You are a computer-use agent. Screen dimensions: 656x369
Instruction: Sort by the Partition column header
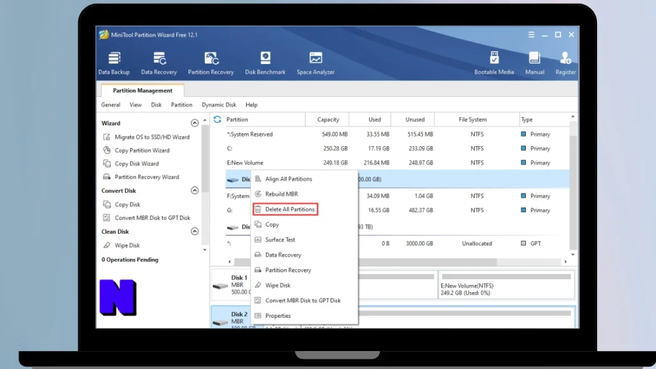click(266, 119)
